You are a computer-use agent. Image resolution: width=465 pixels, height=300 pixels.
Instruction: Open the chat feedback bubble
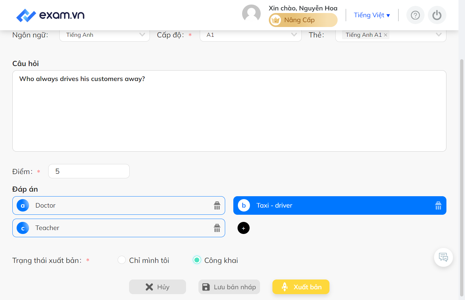pyautogui.click(x=443, y=257)
